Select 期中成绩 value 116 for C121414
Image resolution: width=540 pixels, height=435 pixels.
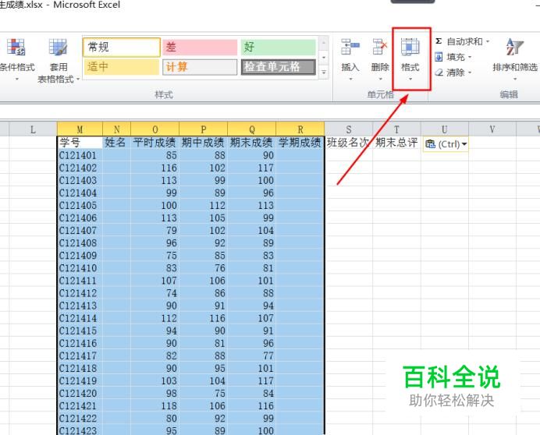point(203,318)
